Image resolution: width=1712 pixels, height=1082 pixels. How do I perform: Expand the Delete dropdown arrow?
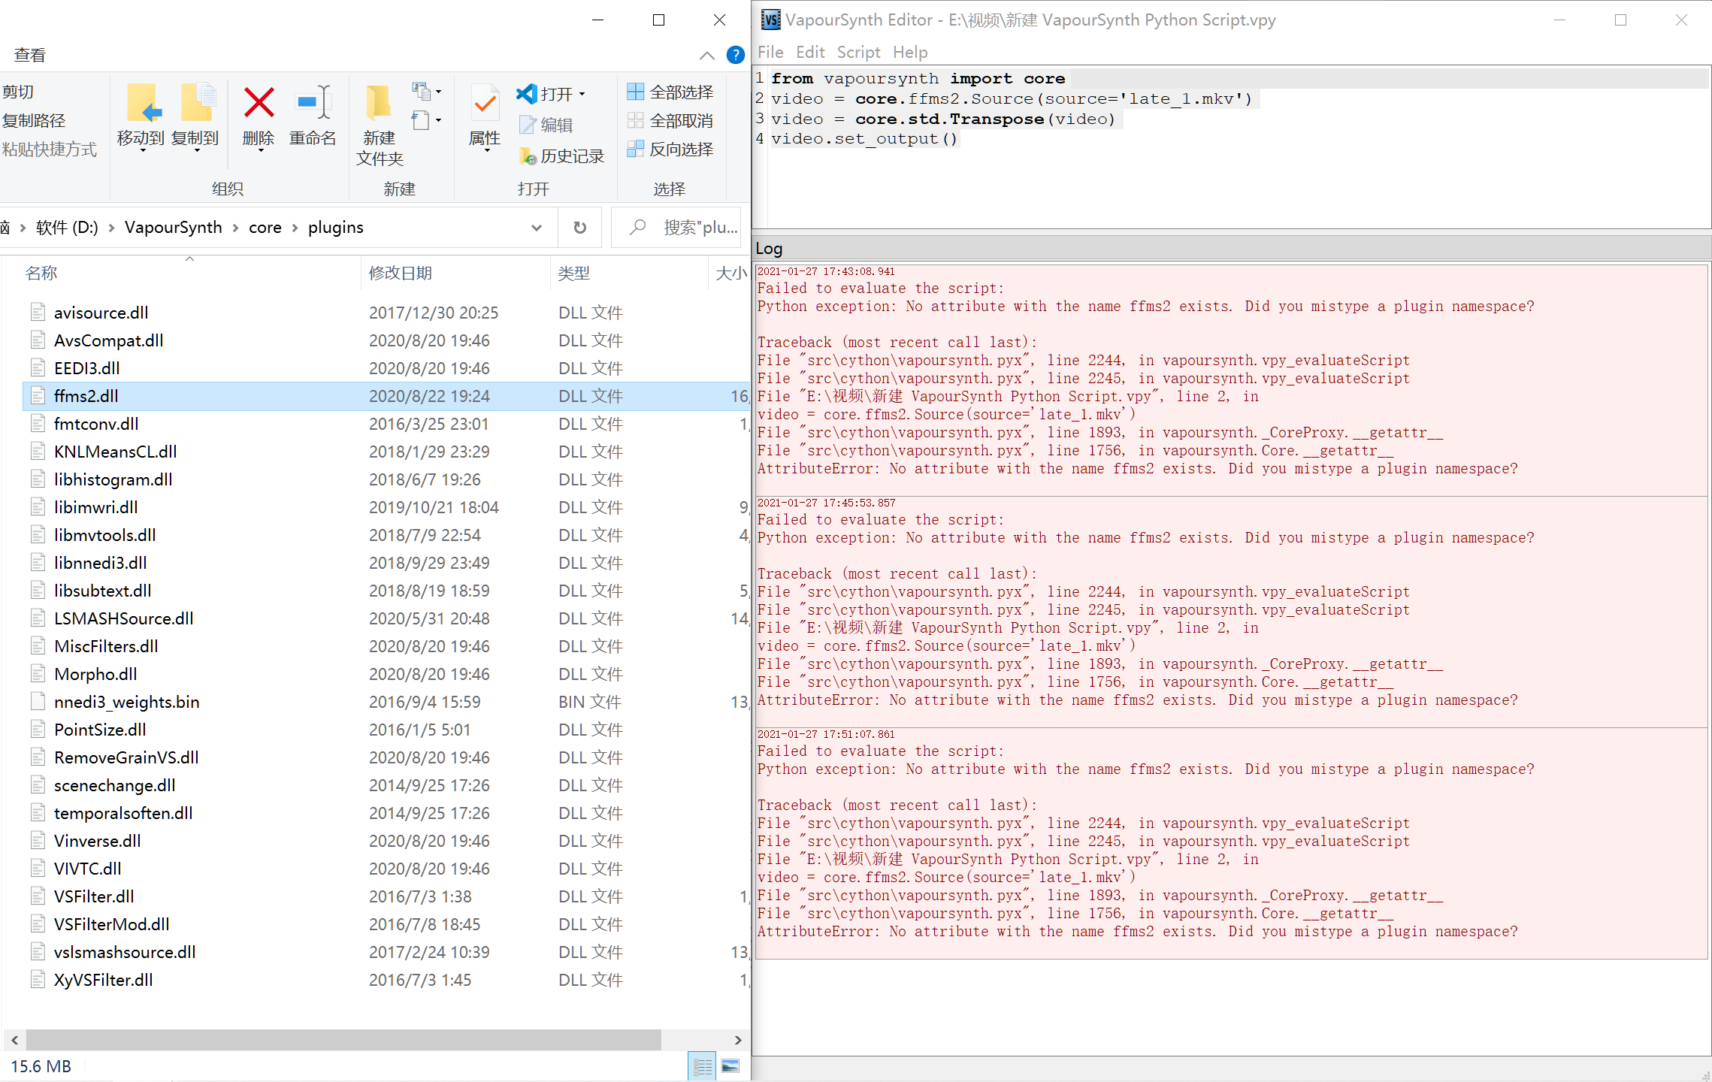tap(261, 150)
